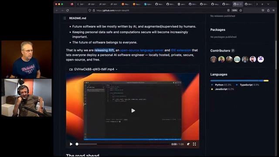Open the last contributor avatar with purple figure

[x=261, y=59]
